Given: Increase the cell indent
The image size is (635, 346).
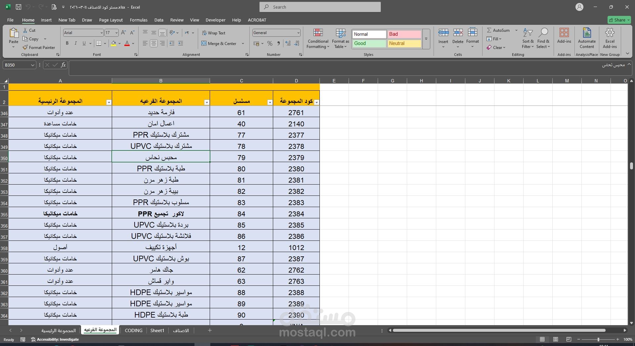Looking at the screenshot, I should (181, 43).
